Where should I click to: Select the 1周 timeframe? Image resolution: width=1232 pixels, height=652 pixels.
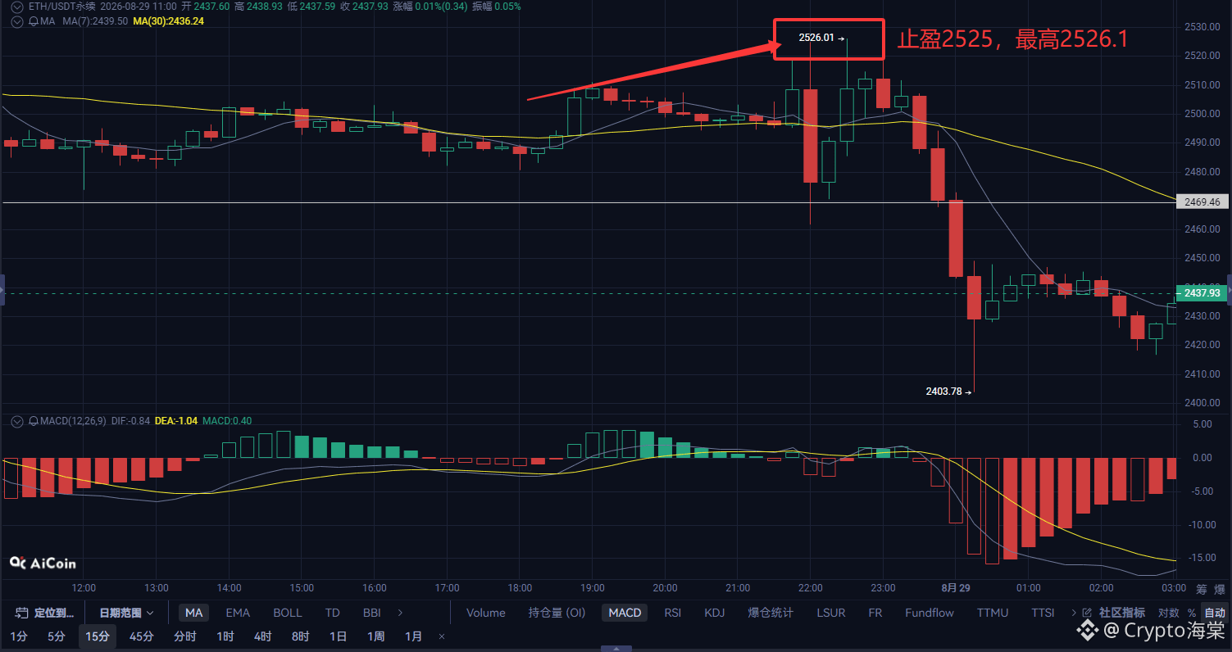[375, 636]
